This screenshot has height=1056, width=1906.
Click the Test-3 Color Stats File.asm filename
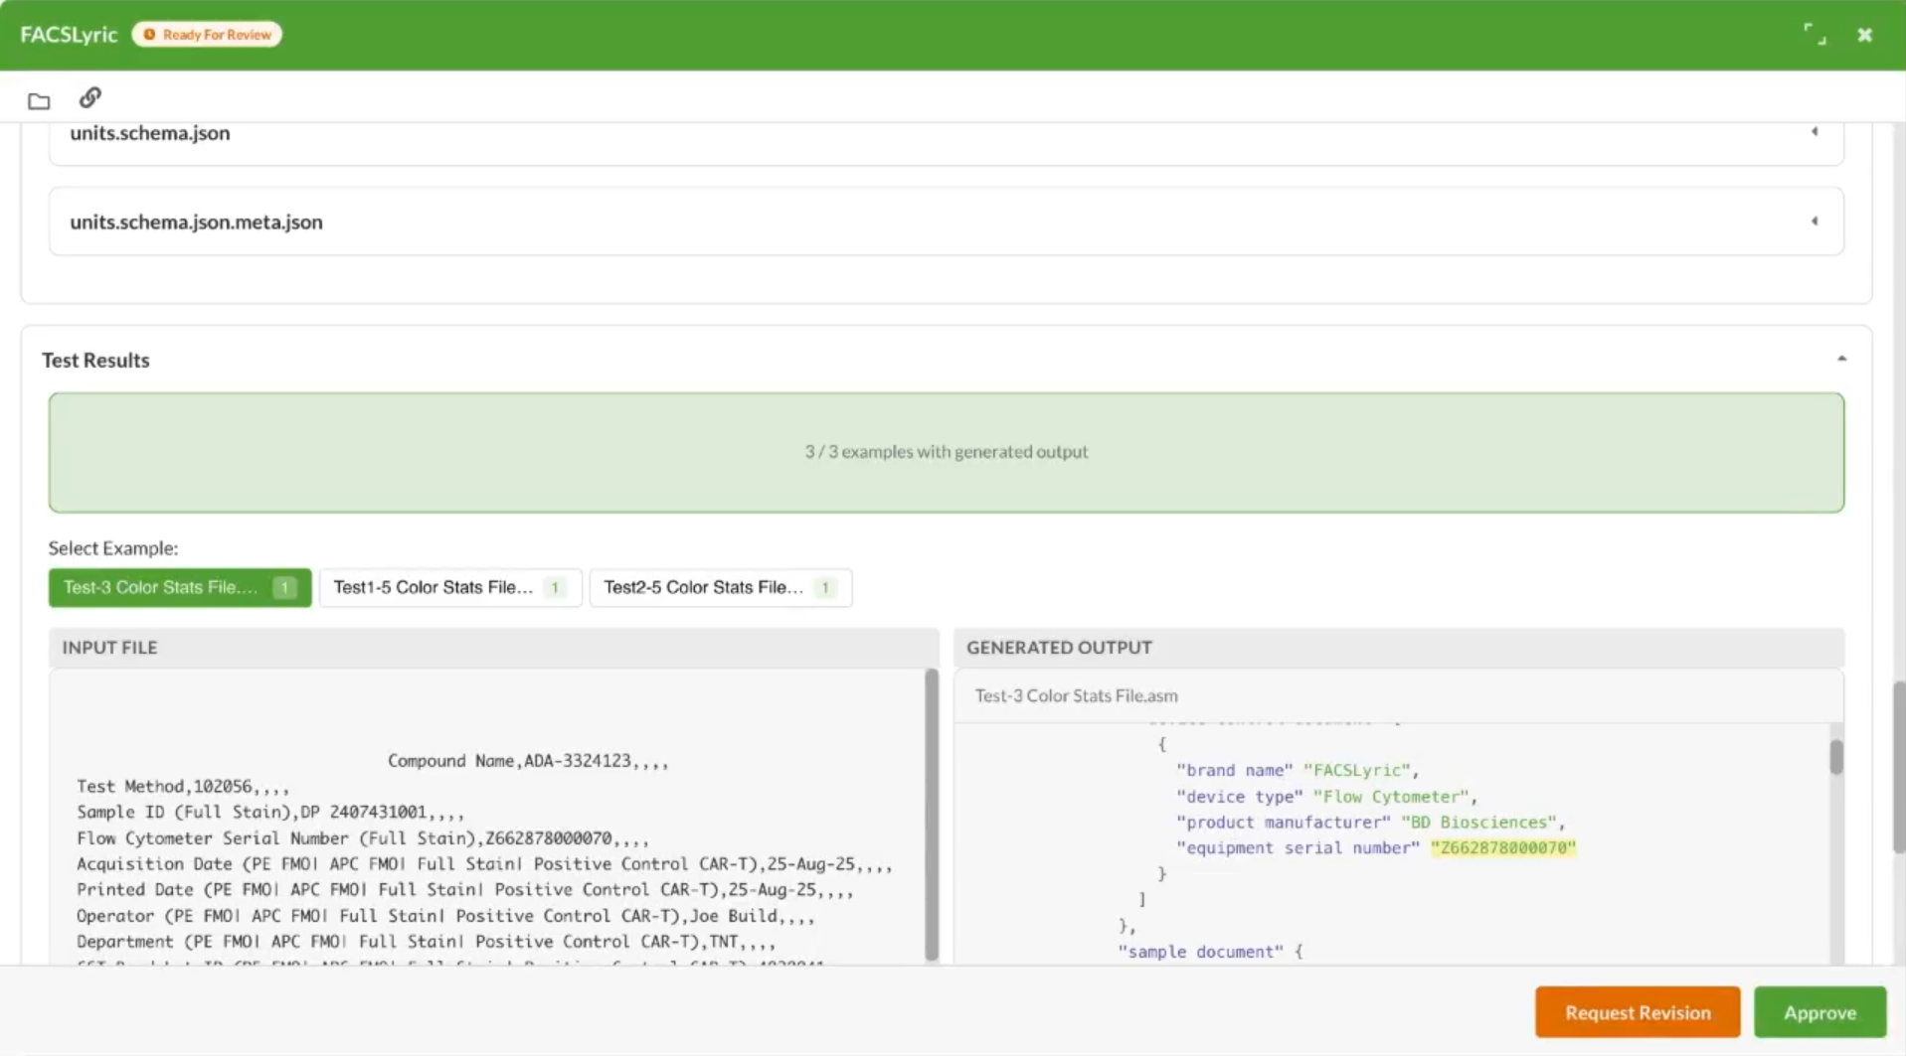[x=1076, y=695]
